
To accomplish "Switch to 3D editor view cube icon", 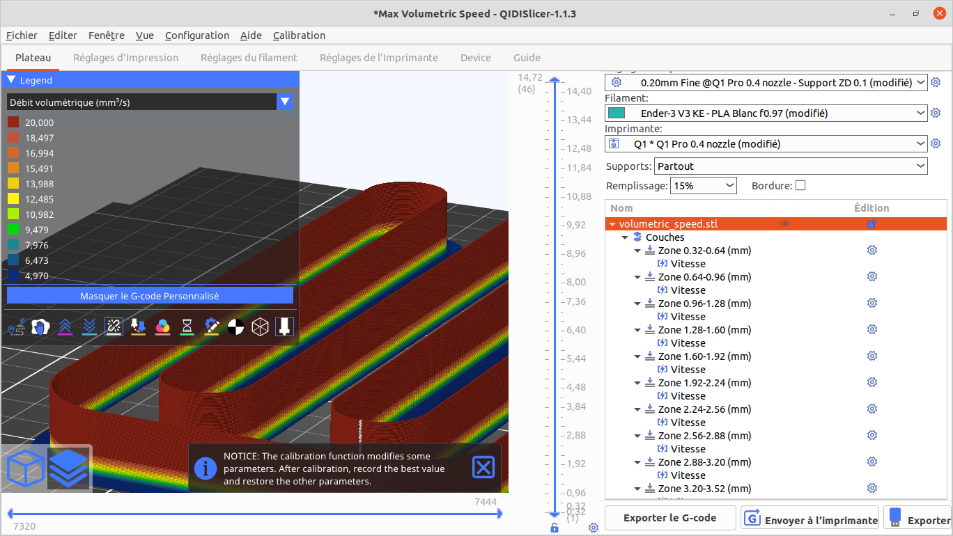I will point(25,468).
